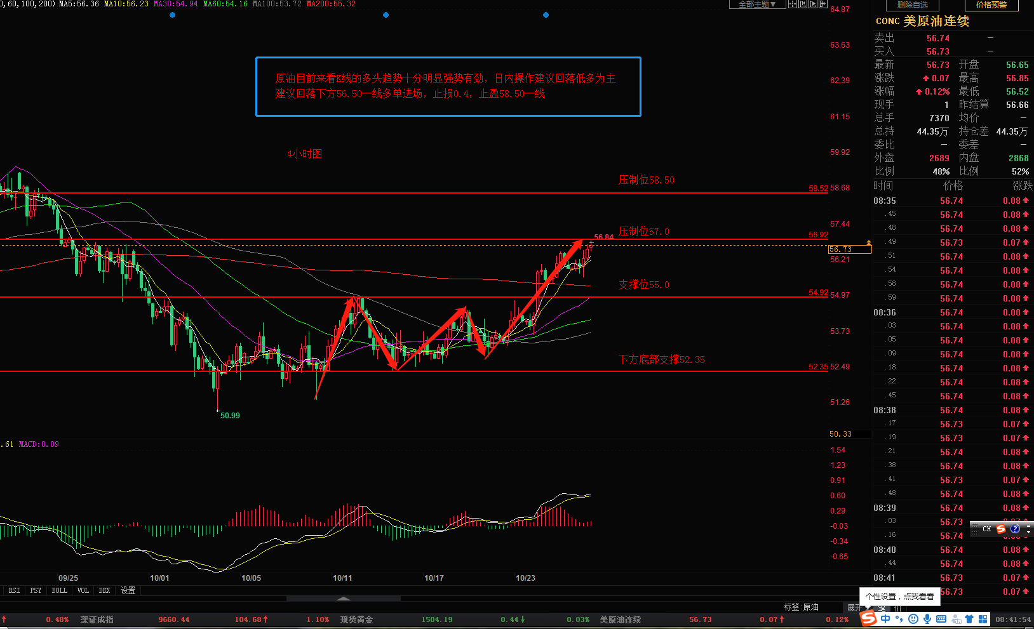Expand the panel with the 展开 control
The width and height of the screenshot is (1034, 629).
point(854,607)
